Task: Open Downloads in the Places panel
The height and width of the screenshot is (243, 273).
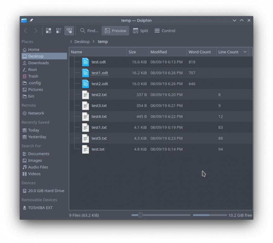Action: click(x=38, y=63)
